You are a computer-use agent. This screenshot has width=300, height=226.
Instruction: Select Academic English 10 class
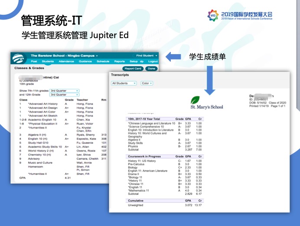tap(42, 120)
